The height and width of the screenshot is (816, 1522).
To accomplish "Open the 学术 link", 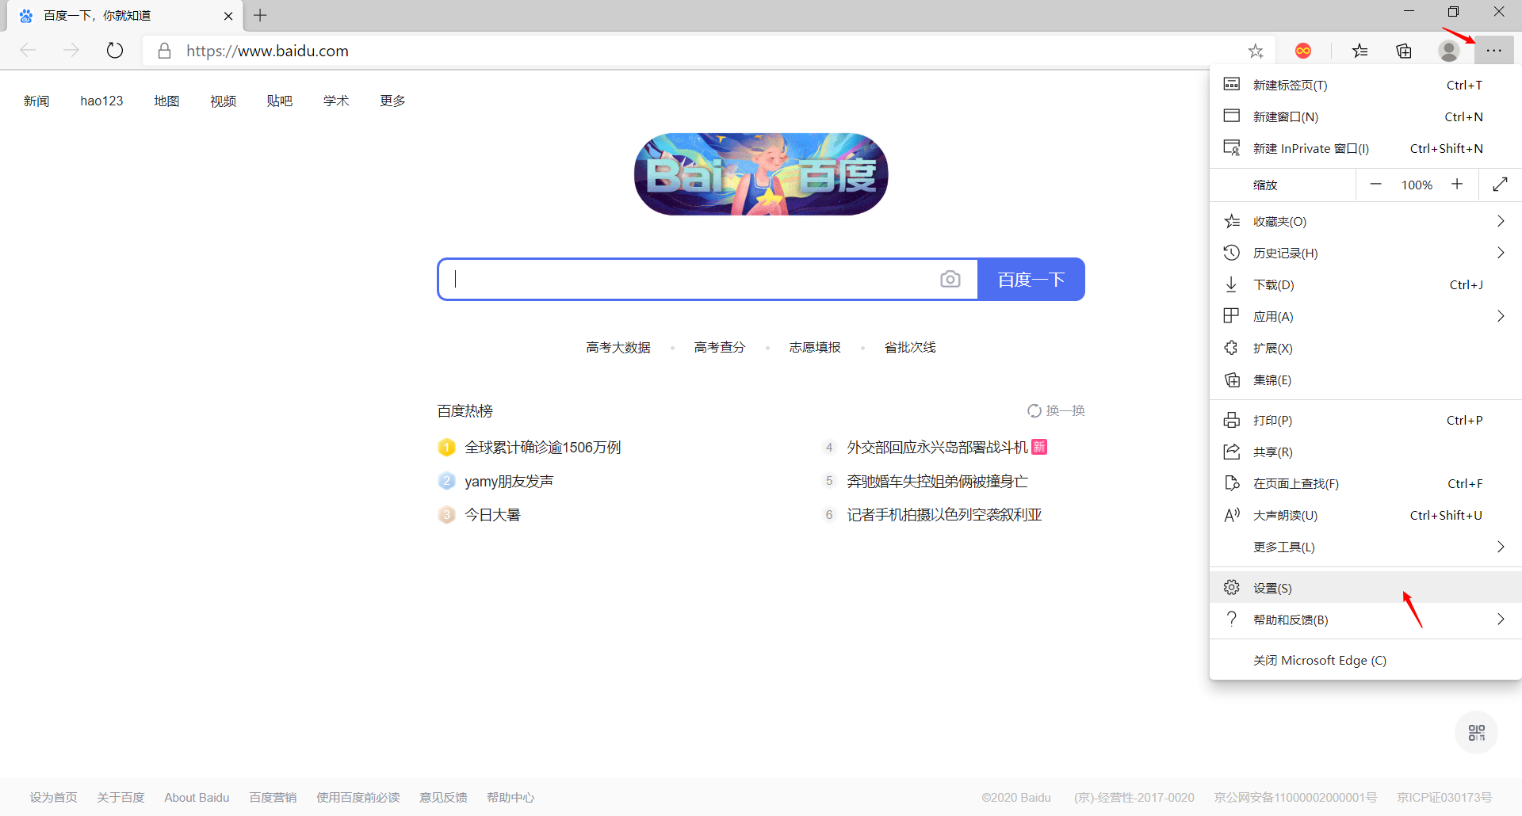I will [336, 101].
